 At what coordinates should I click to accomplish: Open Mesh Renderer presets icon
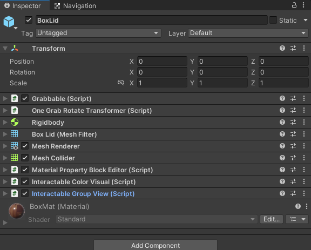[x=293, y=146]
